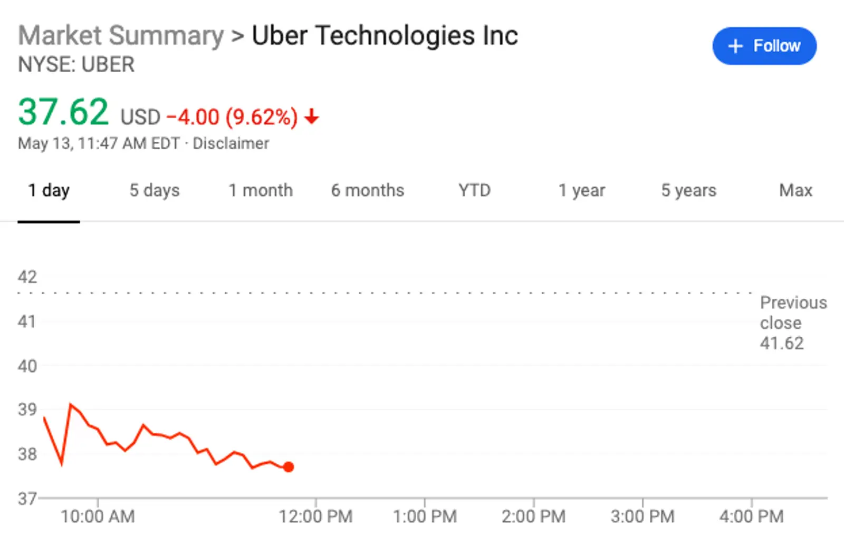Open the Disclaimer link
Screen dimensions: 844x536
tap(231, 143)
